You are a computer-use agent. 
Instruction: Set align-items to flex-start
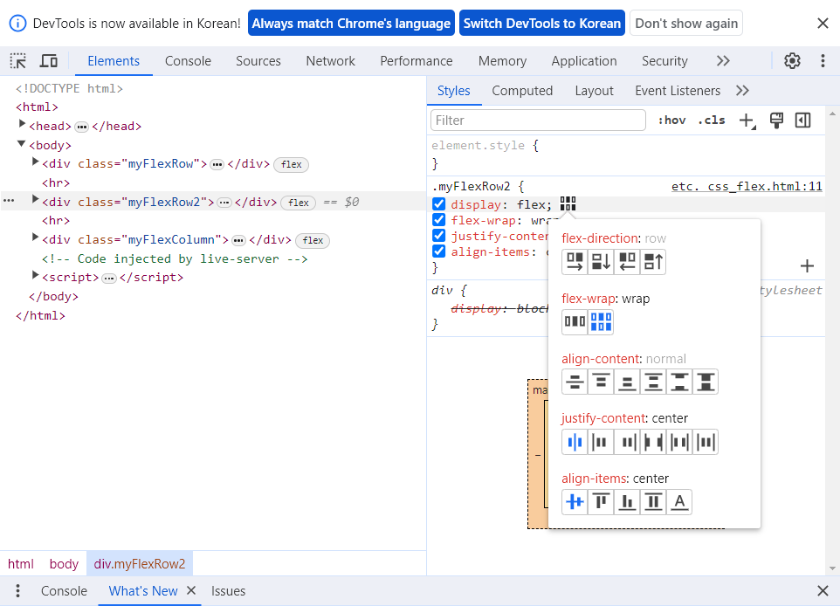click(601, 502)
